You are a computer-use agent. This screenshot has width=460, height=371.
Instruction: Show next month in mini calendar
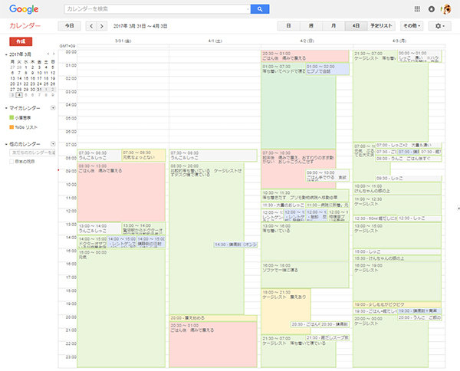[54, 54]
